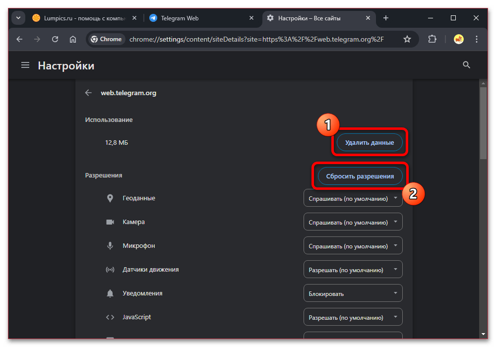Image resolution: width=496 pixels, height=347 pixels.
Task: Open the Chrome three-dot menu
Action: [x=477, y=39]
